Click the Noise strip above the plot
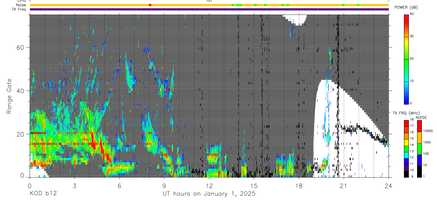The width and height of the screenshot is (437, 201). pyautogui.click(x=209, y=5)
